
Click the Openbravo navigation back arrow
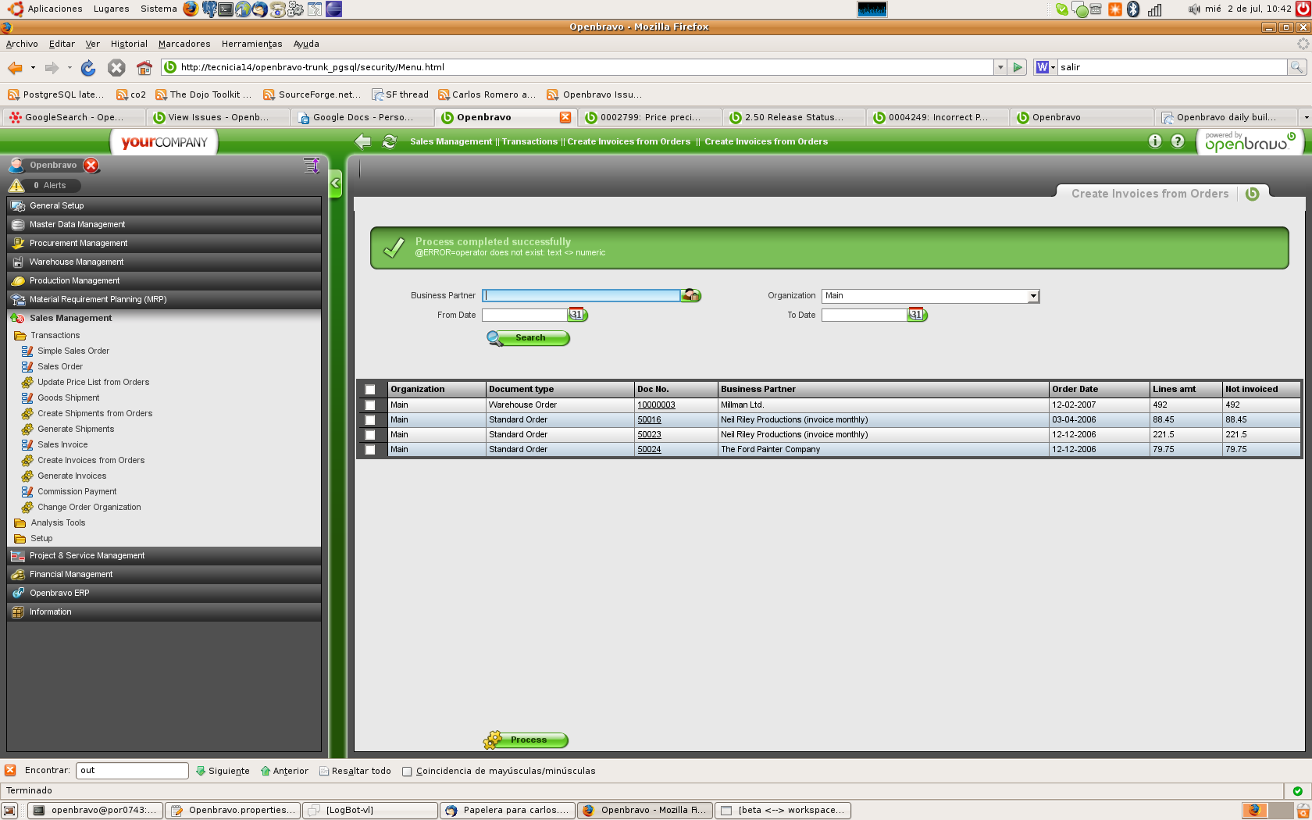tap(362, 141)
